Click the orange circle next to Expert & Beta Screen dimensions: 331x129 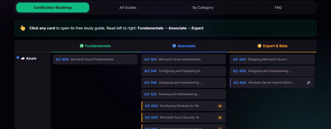(259, 46)
